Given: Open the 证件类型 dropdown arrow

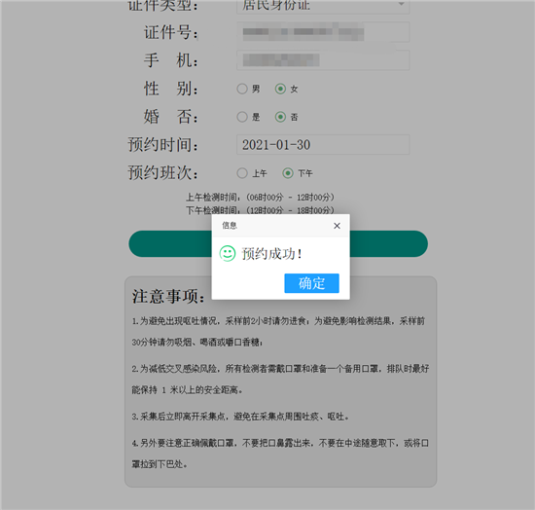Looking at the screenshot, I should [x=401, y=4].
